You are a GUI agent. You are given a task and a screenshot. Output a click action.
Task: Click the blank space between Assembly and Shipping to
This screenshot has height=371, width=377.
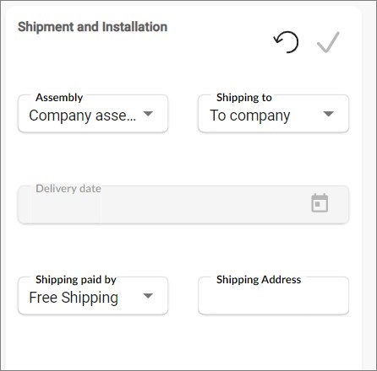[x=183, y=114]
